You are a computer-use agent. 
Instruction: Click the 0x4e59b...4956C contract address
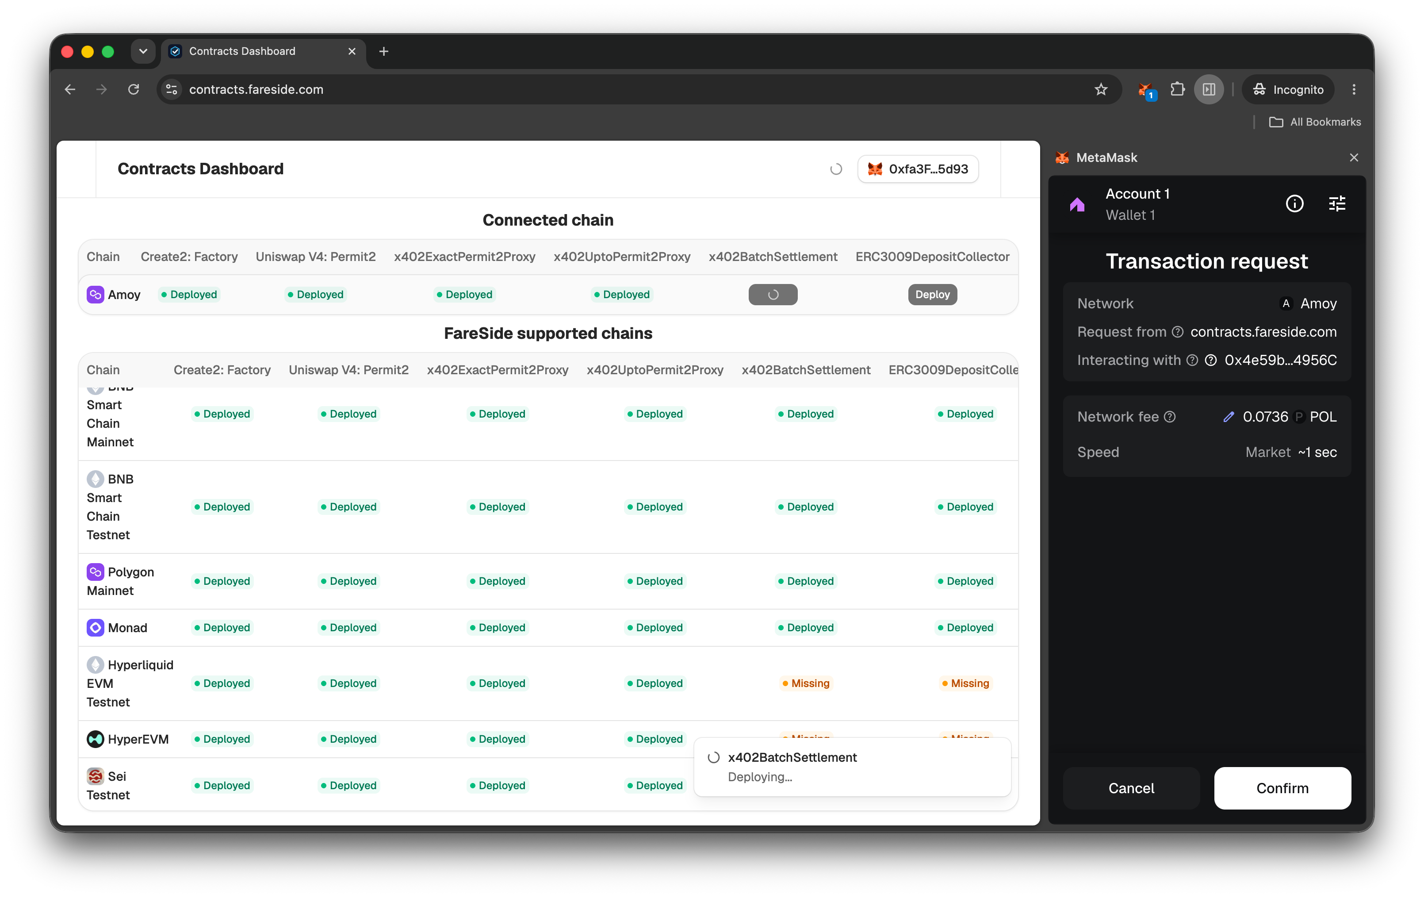click(1280, 360)
